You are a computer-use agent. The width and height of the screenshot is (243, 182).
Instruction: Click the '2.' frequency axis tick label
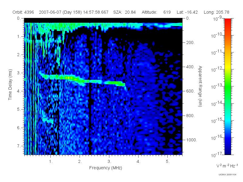(80, 162)
